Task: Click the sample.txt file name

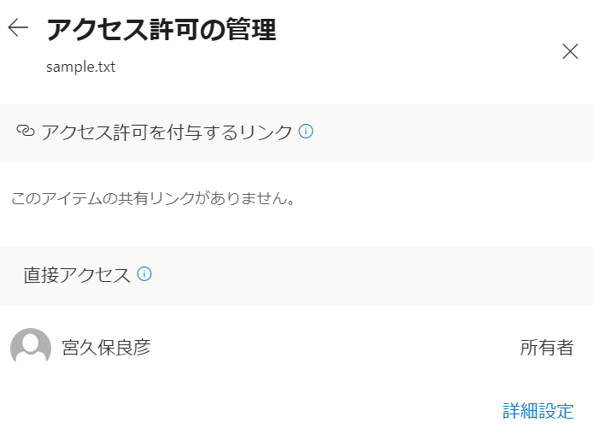Action: pyautogui.click(x=80, y=67)
